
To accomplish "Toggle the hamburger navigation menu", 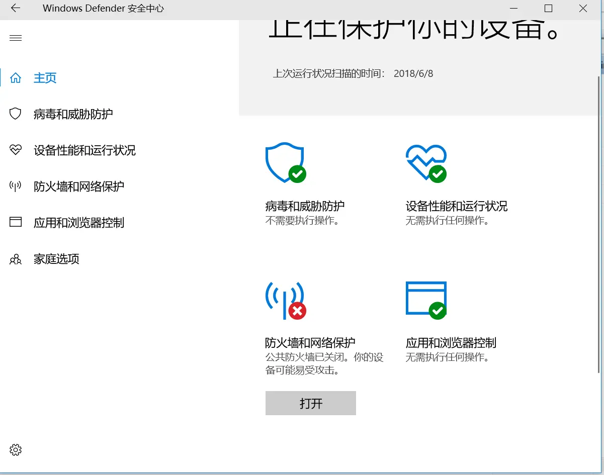I will click(16, 38).
